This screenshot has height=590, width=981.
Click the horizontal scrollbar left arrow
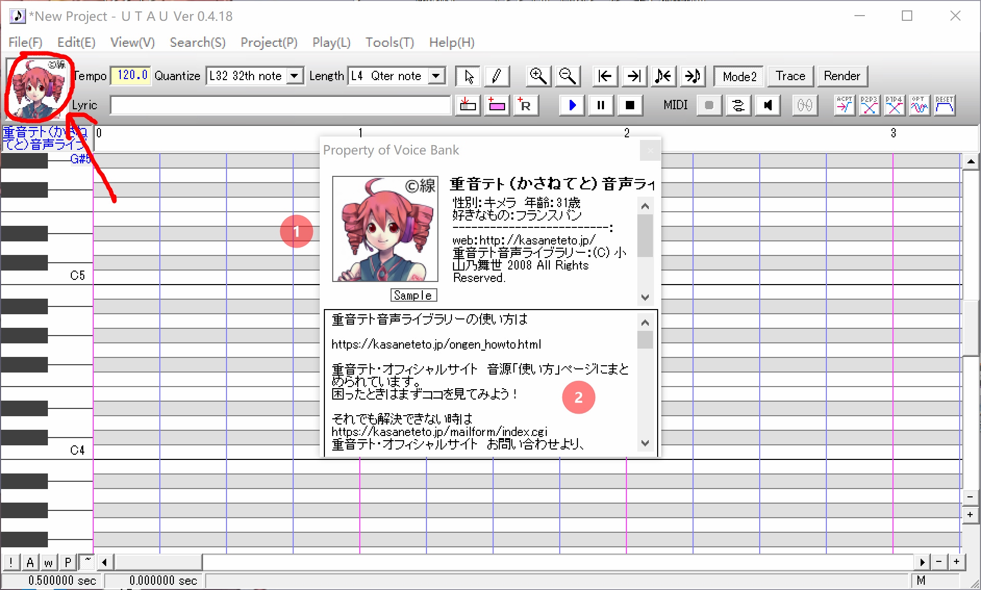click(x=105, y=562)
